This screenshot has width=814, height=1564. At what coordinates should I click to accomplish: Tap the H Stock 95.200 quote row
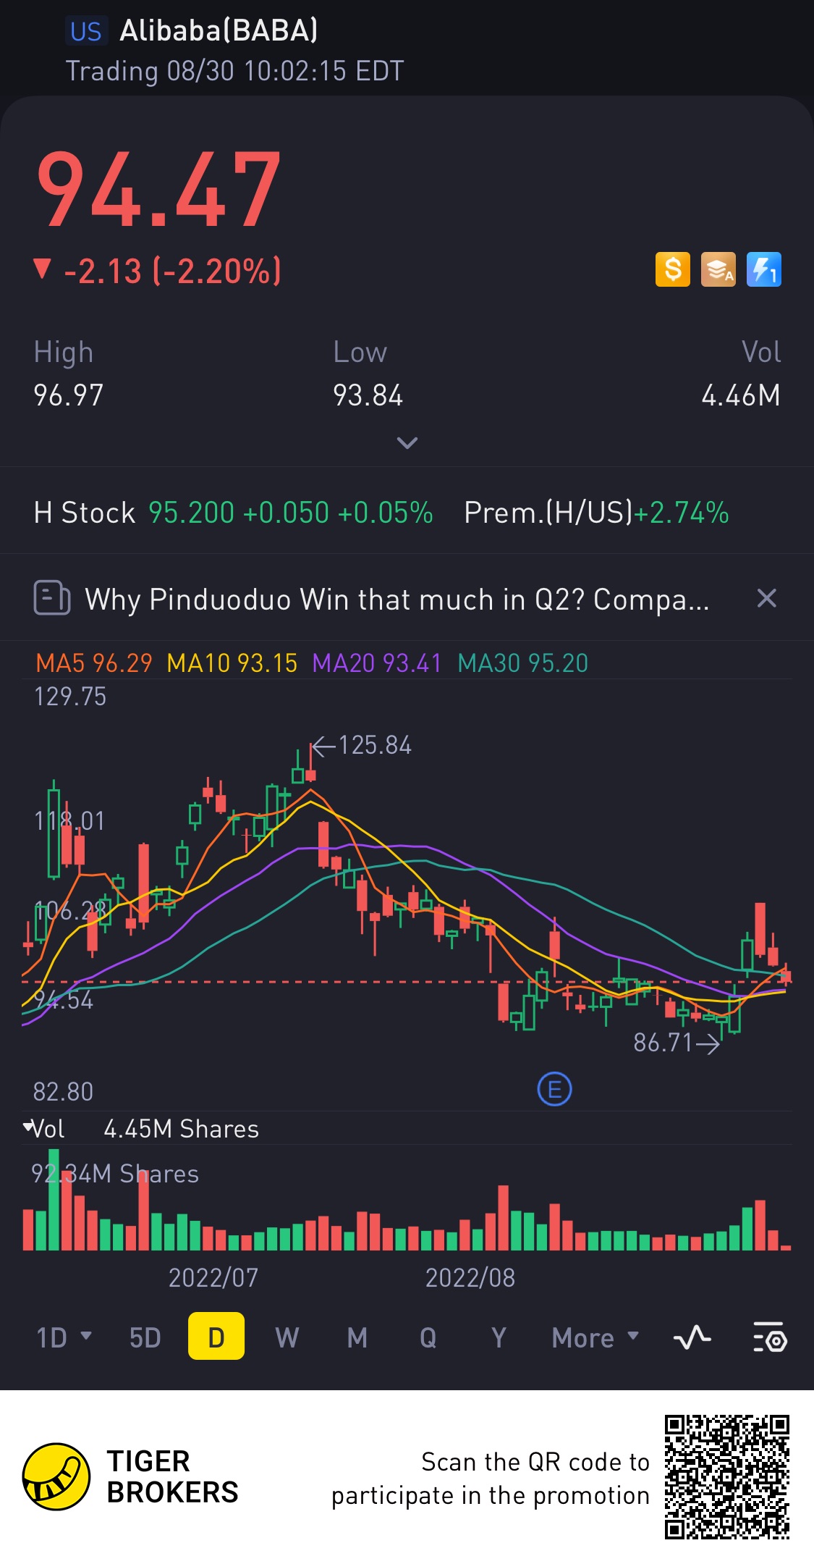coord(234,513)
